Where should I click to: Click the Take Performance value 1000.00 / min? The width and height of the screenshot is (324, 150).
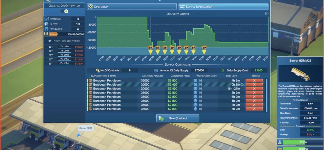tap(310, 108)
